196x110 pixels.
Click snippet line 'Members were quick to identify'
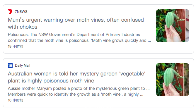pos(76,94)
